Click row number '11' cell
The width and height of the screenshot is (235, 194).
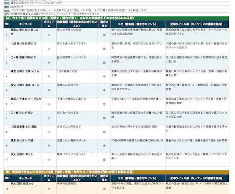point(7,188)
